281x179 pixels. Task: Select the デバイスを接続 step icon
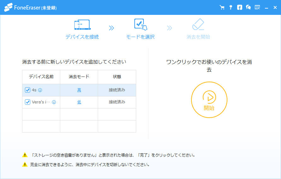pos(82,25)
